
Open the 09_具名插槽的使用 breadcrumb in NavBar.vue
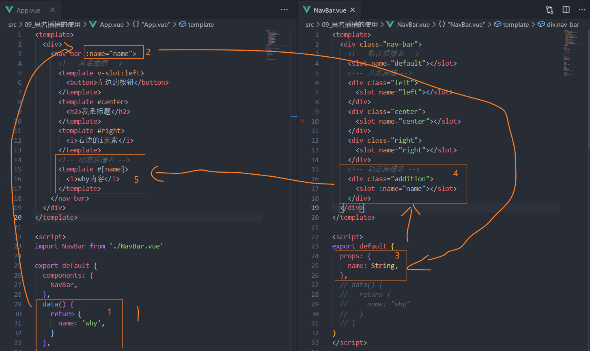click(349, 24)
